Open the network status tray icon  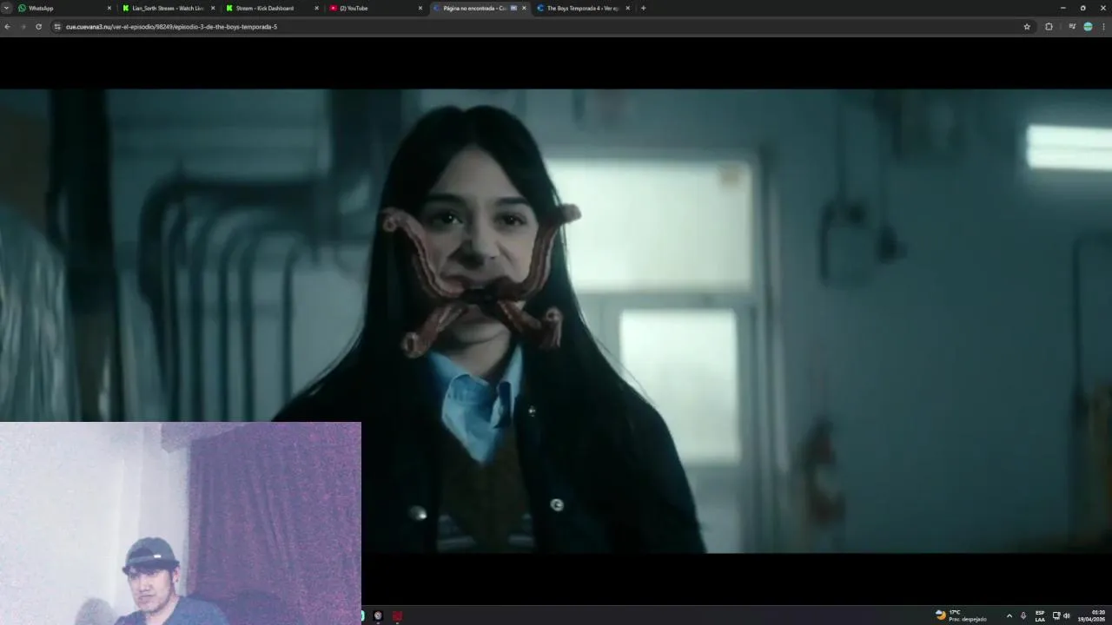click(1056, 615)
